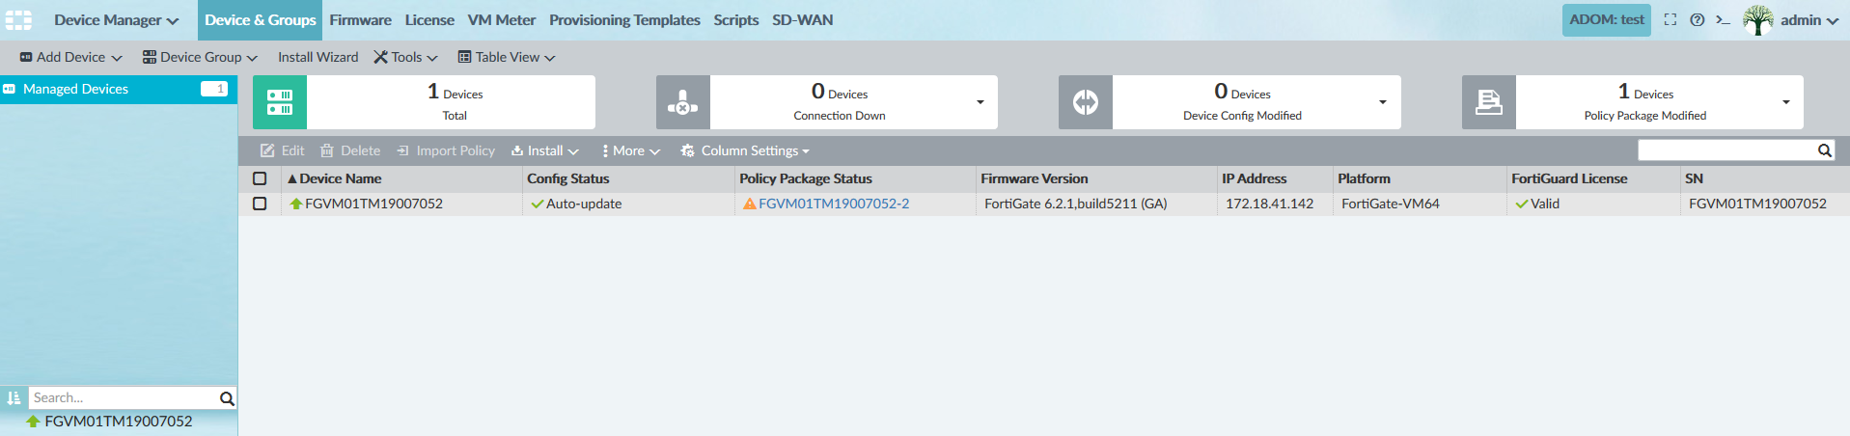Image resolution: width=1850 pixels, height=436 pixels.
Task: Click the Device Config Modified icon
Action: [1086, 102]
